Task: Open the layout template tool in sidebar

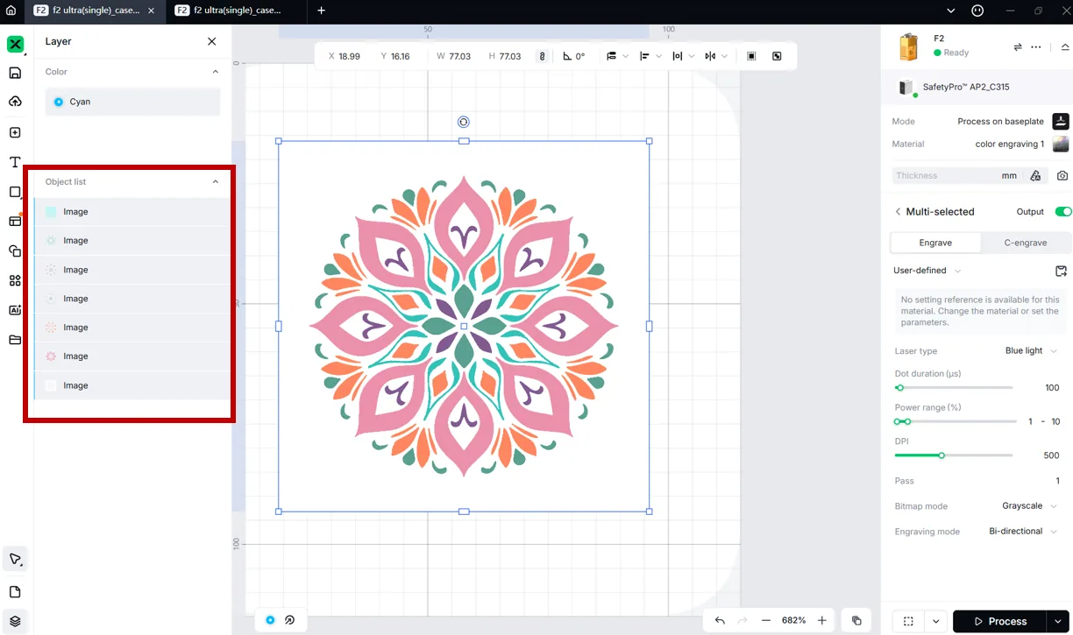Action: click(15, 221)
